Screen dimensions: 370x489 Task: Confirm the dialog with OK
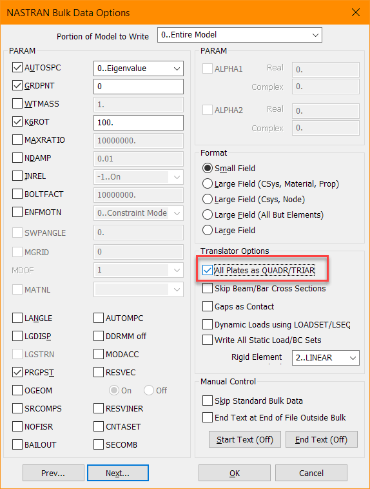[x=235, y=473]
